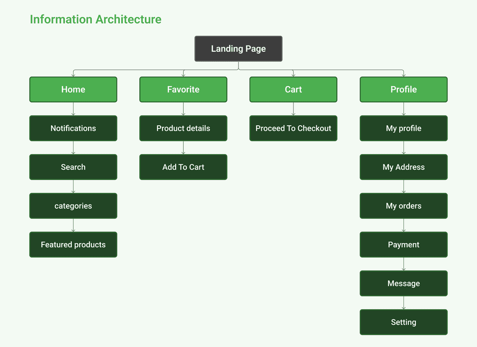Click the Notifications box under Home

click(x=73, y=129)
